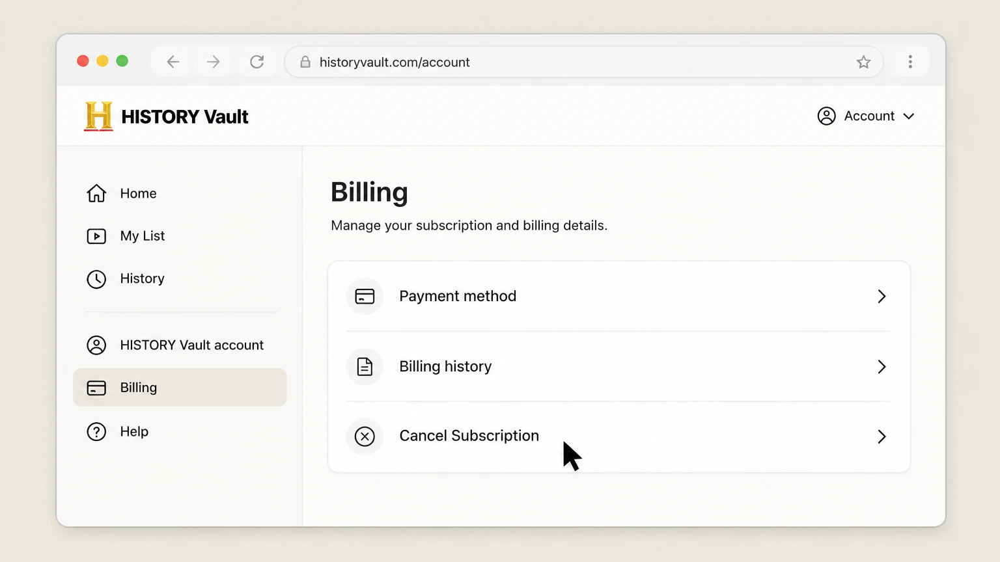Viewport: 1000px width, 562px height.
Task: Reload the page with the refresh icon
Action: pyautogui.click(x=257, y=62)
